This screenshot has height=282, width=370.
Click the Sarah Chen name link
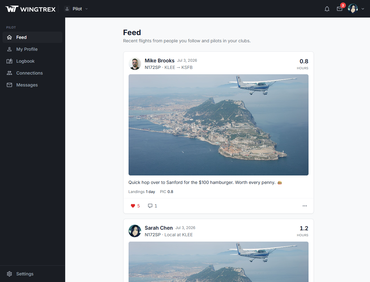159,228
